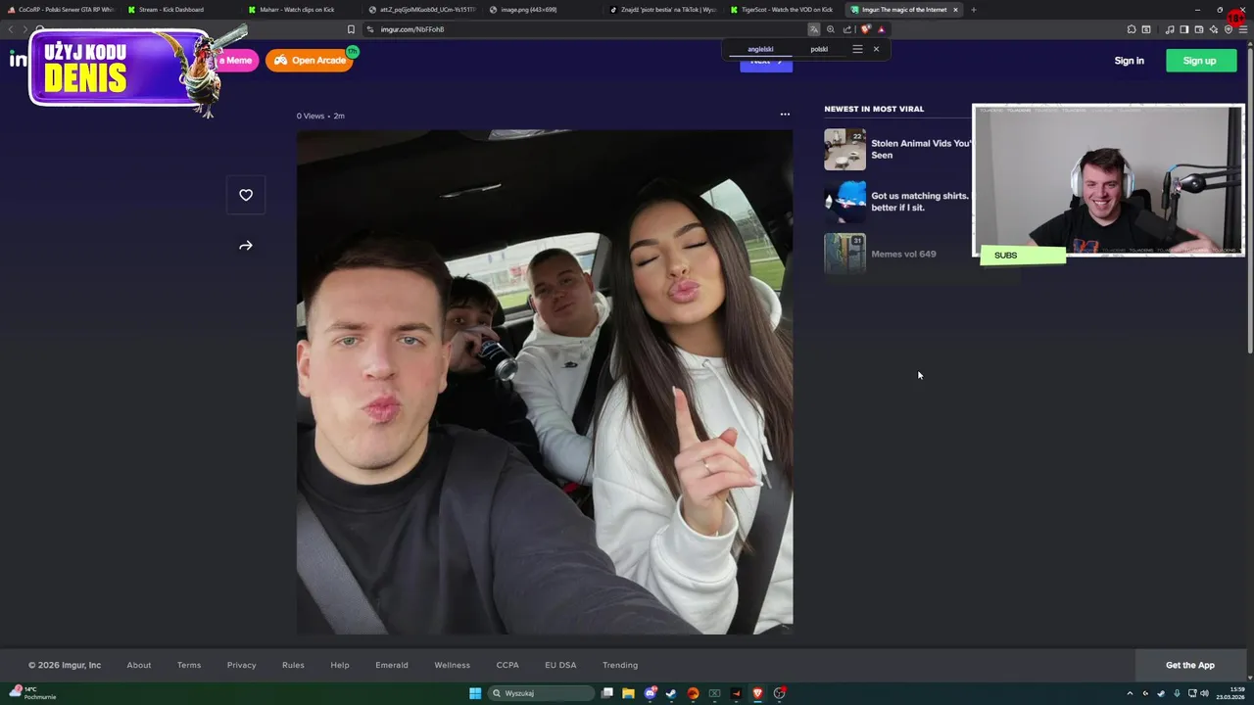Open the Stolen Animal Vids post thumbnail
Viewport: 1254px width, 705px height.
tap(844, 150)
